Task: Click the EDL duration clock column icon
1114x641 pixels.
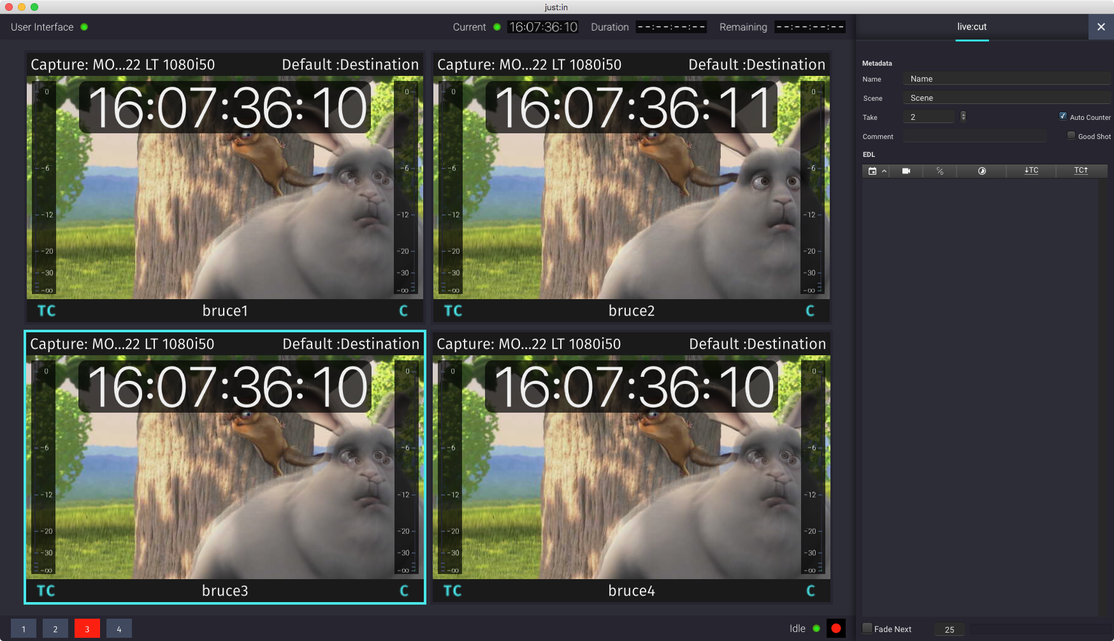Action: 982,171
